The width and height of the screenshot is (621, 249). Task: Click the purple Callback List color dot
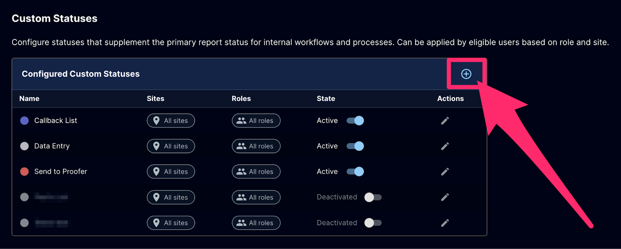[x=24, y=121]
